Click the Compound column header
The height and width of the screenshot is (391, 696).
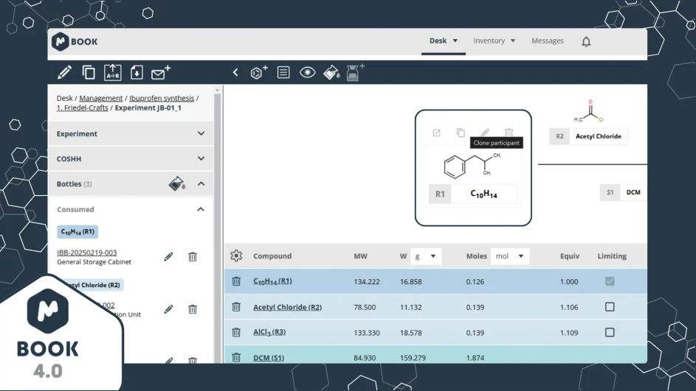pyautogui.click(x=272, y=256)
